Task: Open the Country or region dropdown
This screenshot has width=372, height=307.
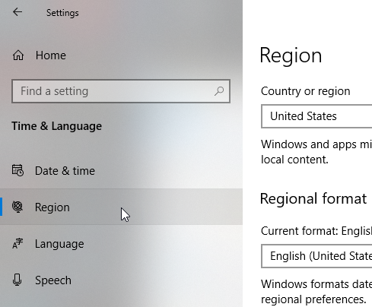Action: (x=316, y=116)
